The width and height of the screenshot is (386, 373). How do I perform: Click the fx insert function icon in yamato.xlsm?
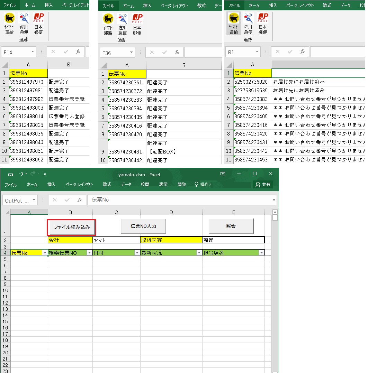point(80,200)
